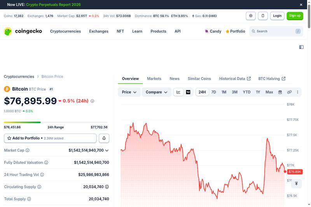Click the Bitcoin Price breadcrumb text
This screenshot has width=311, height=207.
tap(52, 77)
